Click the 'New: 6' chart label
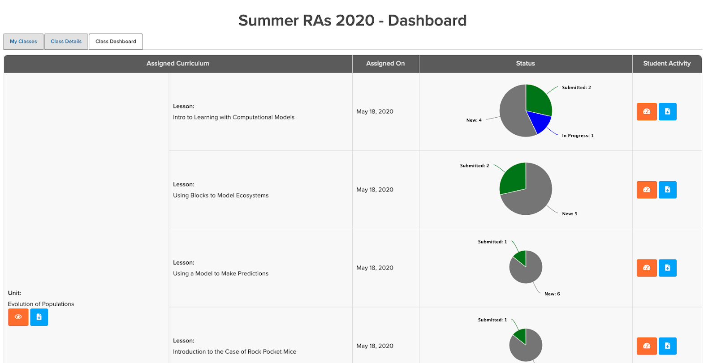 point(552,294)
